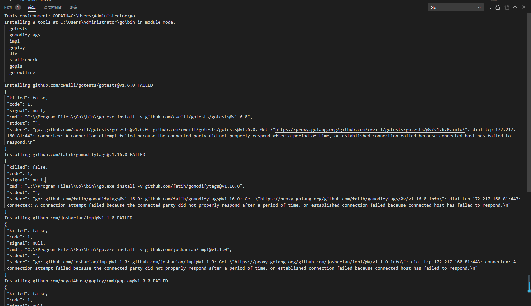This screenshot has width=531, height=306.
Task: Click the "Installing 8 tools" output line
Action: pyautogui.click(x=90, y=22)
